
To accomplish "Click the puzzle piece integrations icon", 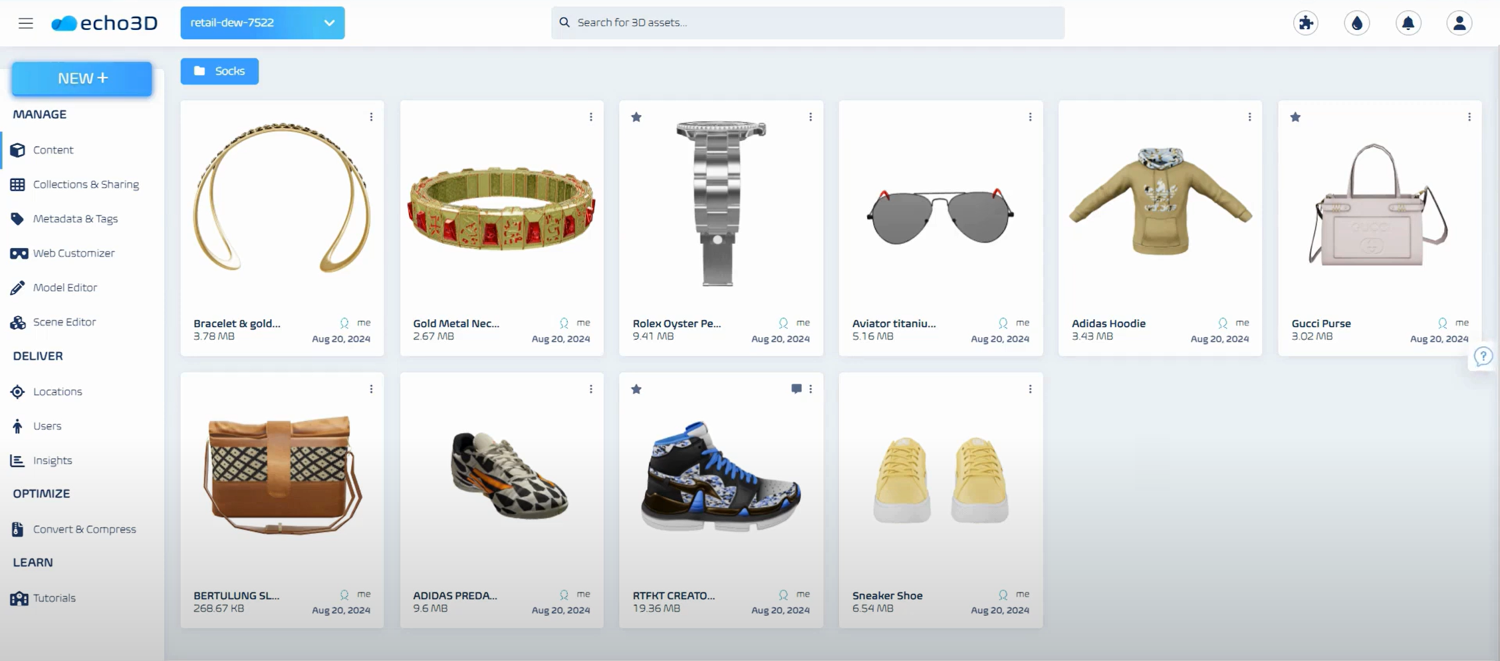I will (1305, 23).
